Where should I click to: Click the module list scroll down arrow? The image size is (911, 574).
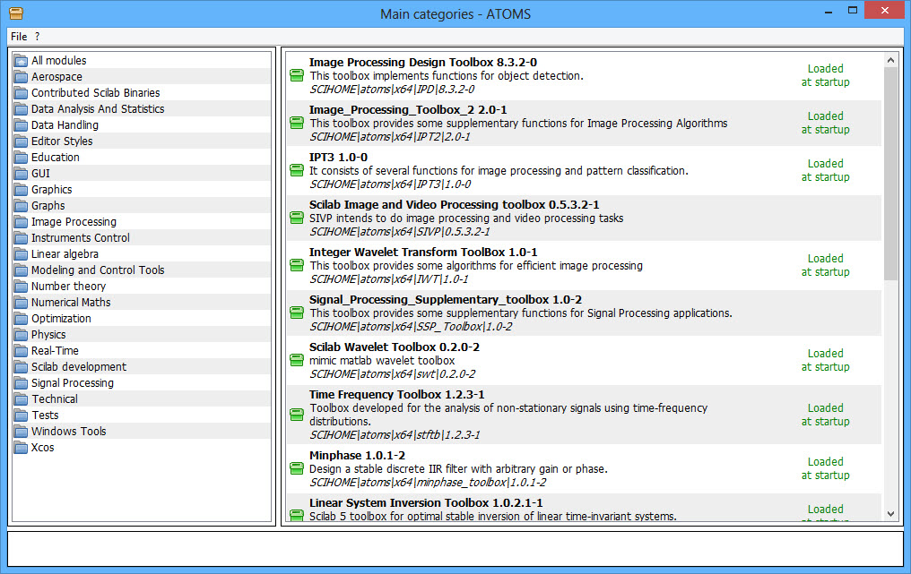tap(890, 514)
